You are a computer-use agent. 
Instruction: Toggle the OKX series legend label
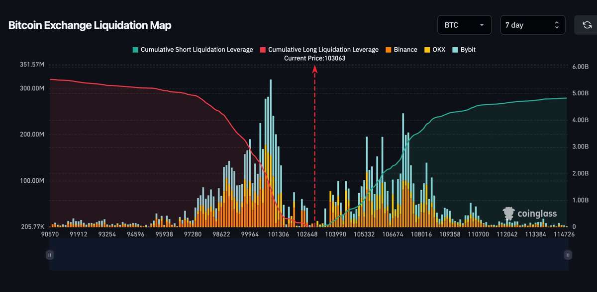click(440, 50)
